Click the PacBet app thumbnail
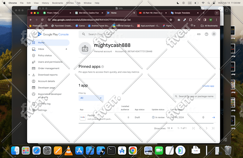This screenshot has height=158, width=243. coord(83,117)
